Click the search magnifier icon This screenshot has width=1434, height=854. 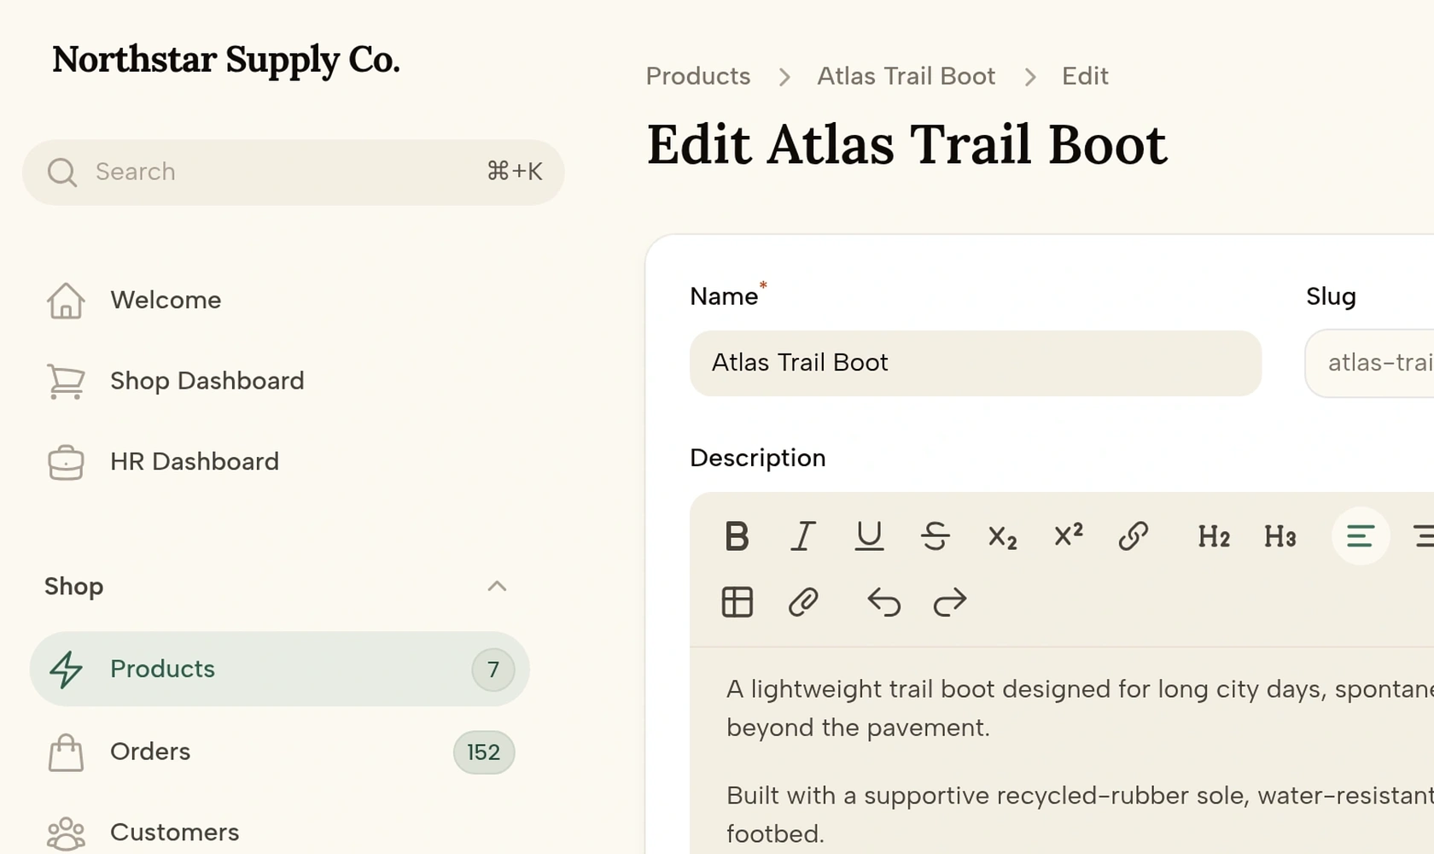point(61,173)
